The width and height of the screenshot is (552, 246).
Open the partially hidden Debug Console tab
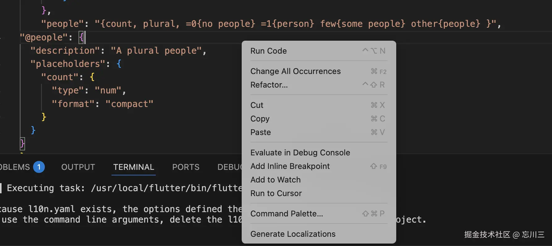pos(229,167)
